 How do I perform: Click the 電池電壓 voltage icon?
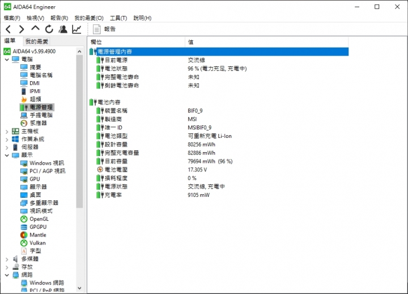(100, 170)
